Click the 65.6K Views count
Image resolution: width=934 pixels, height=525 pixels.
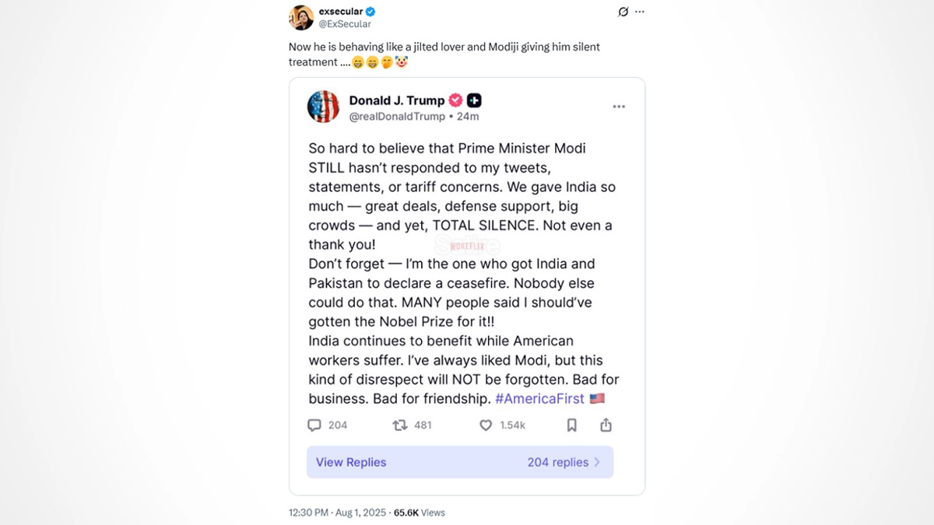click(x=420, y=513)
